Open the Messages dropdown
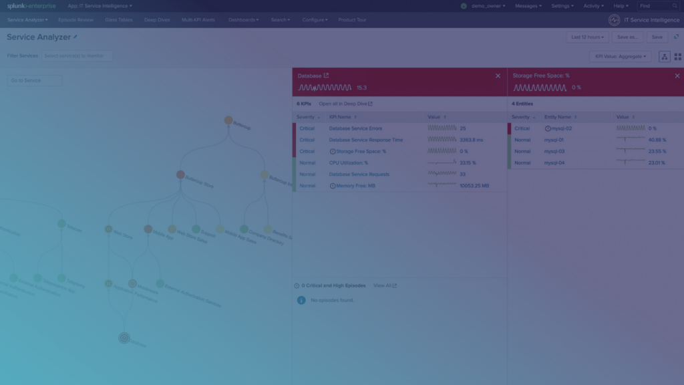 [528, 6]
